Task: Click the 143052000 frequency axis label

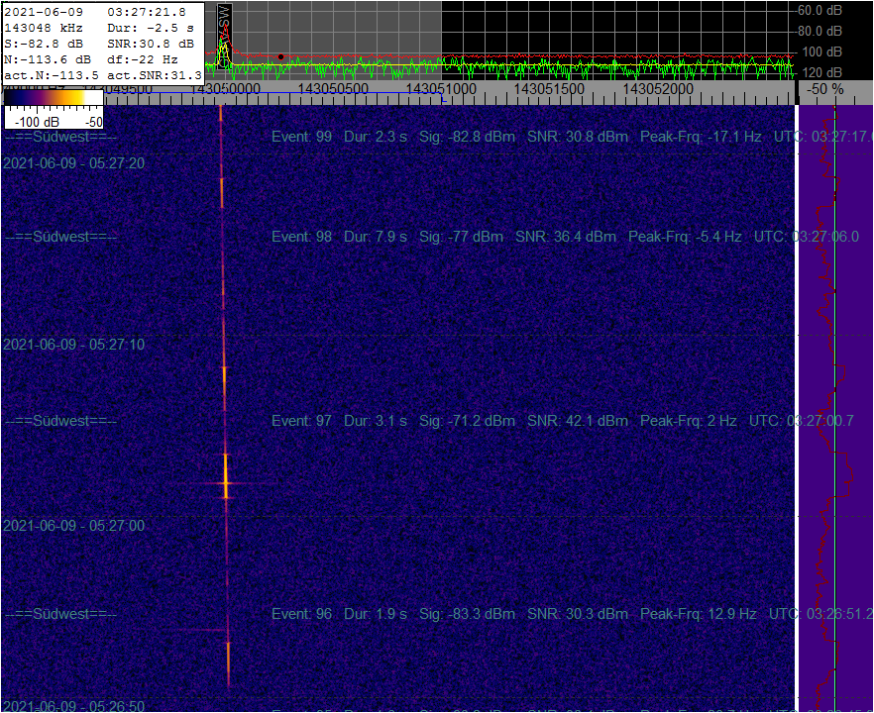Action: click(658, 89)
